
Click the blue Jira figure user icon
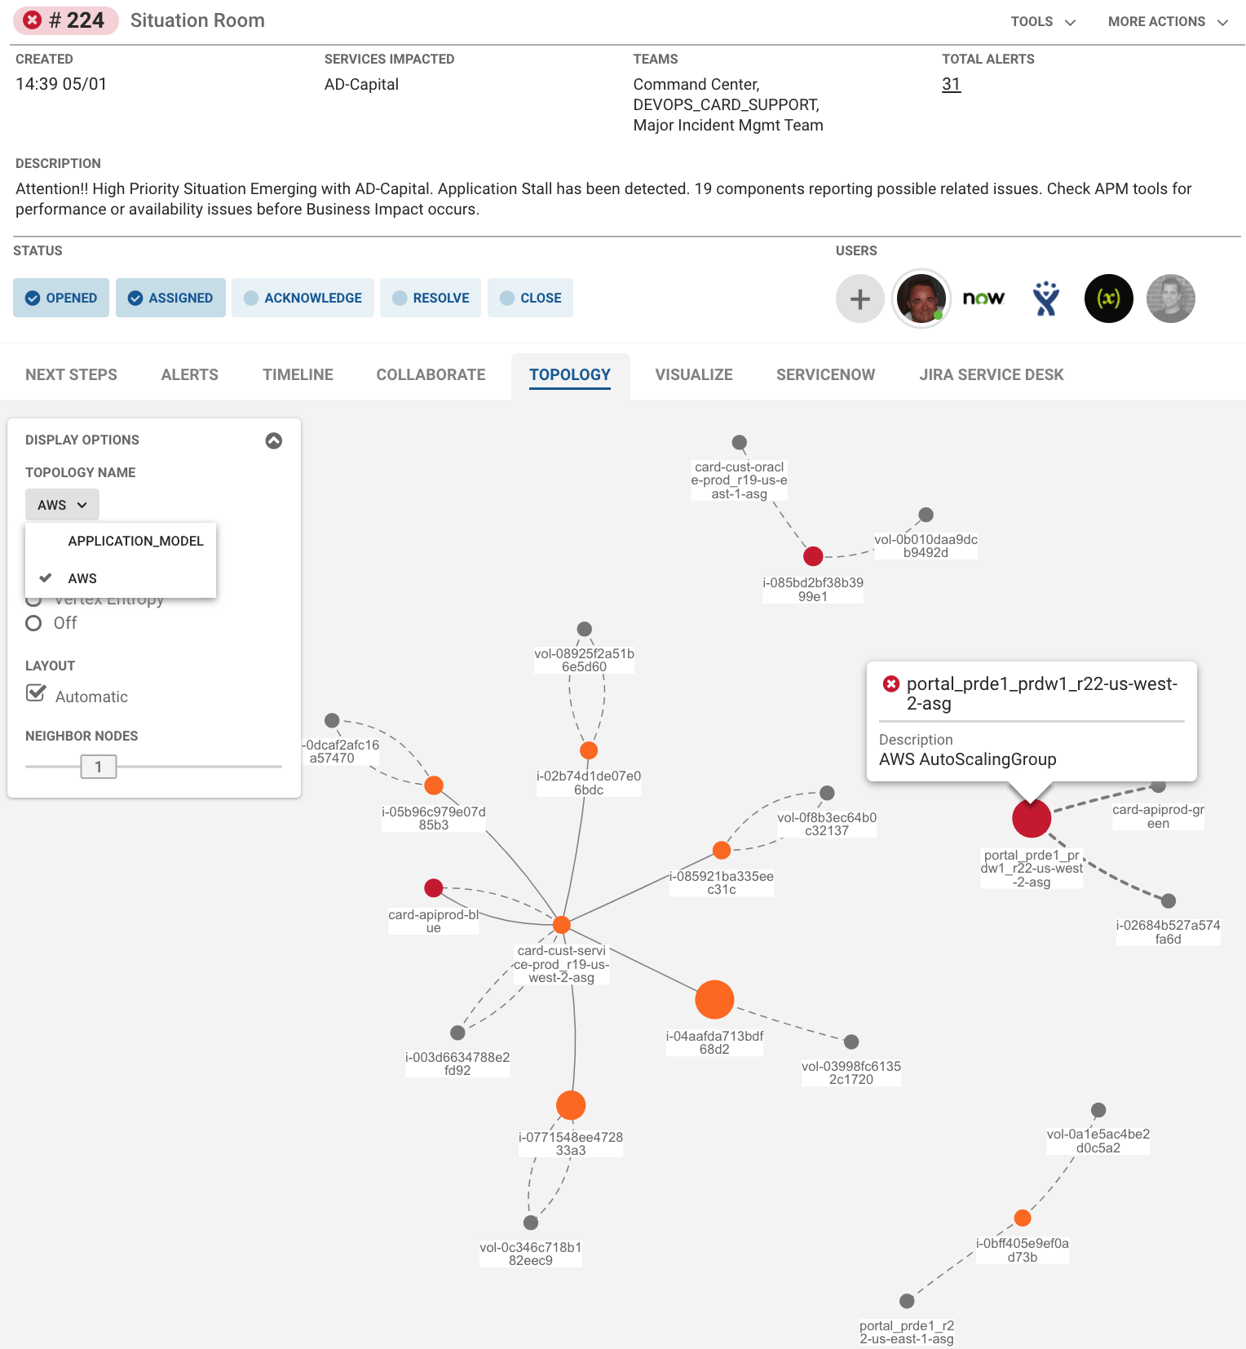pyautogui.click(x=1046, y=299)
